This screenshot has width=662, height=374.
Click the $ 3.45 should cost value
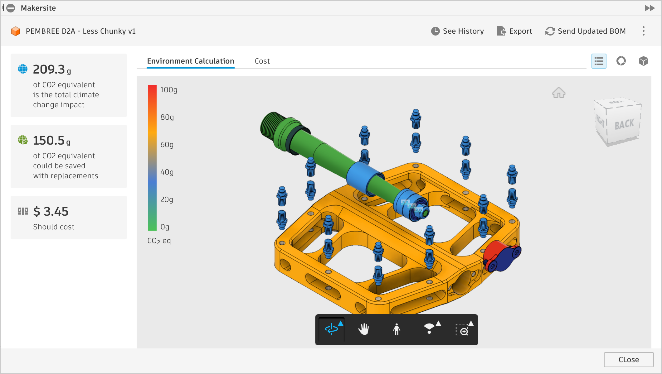point(51,212)
